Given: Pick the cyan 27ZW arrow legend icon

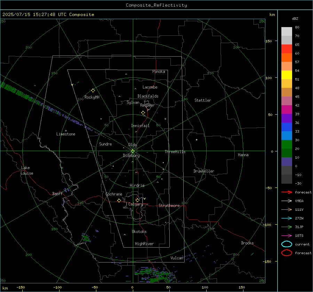Looking at the screenshot, I should tap(287, 218).
